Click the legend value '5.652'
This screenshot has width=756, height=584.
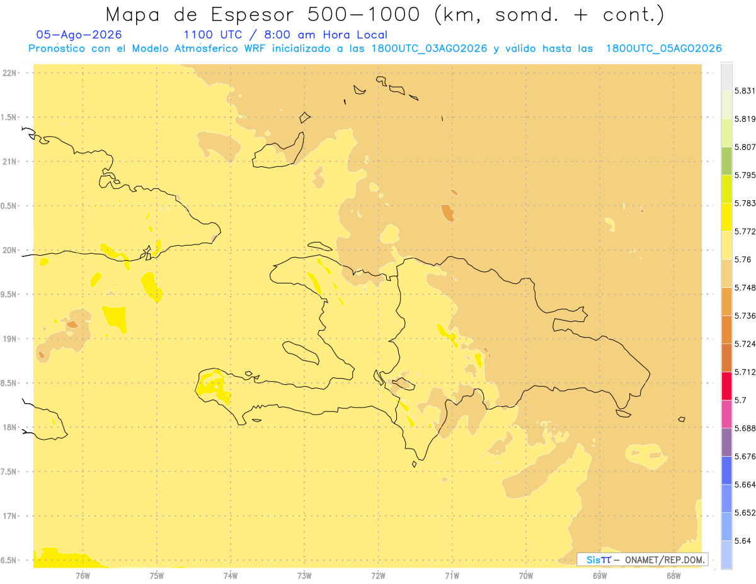click(x=745, y=513)
